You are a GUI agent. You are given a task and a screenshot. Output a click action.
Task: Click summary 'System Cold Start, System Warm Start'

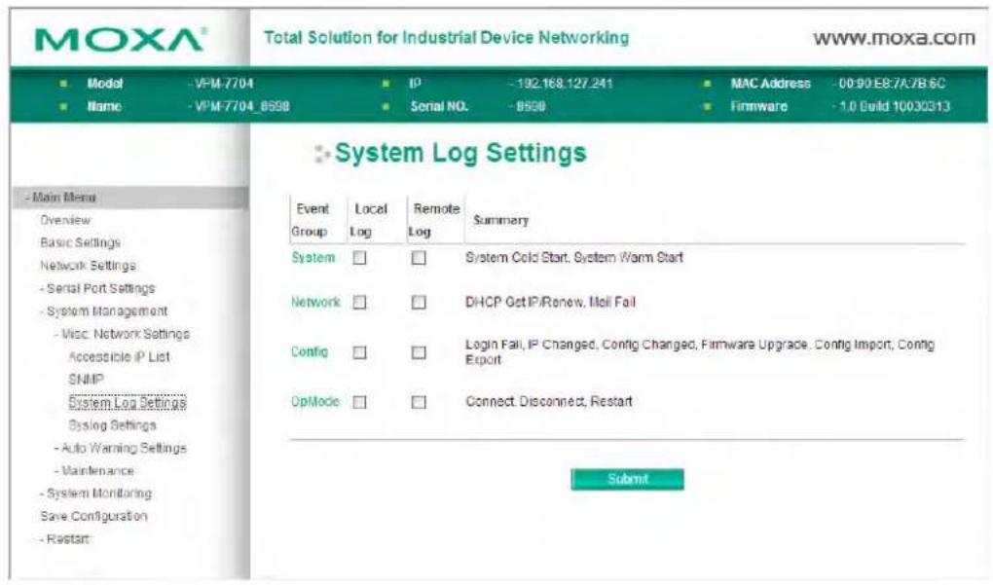point(574,258)
